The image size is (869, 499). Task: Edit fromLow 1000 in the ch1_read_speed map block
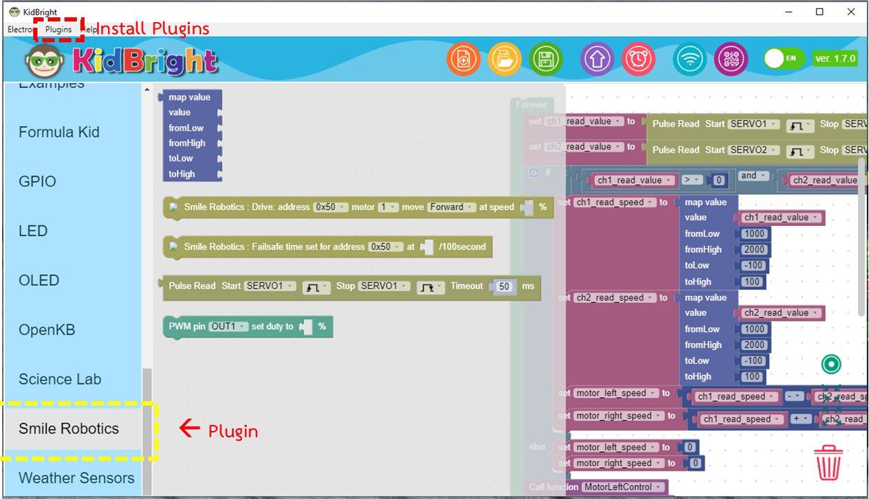pyautogui.click(x=753, y=234)
